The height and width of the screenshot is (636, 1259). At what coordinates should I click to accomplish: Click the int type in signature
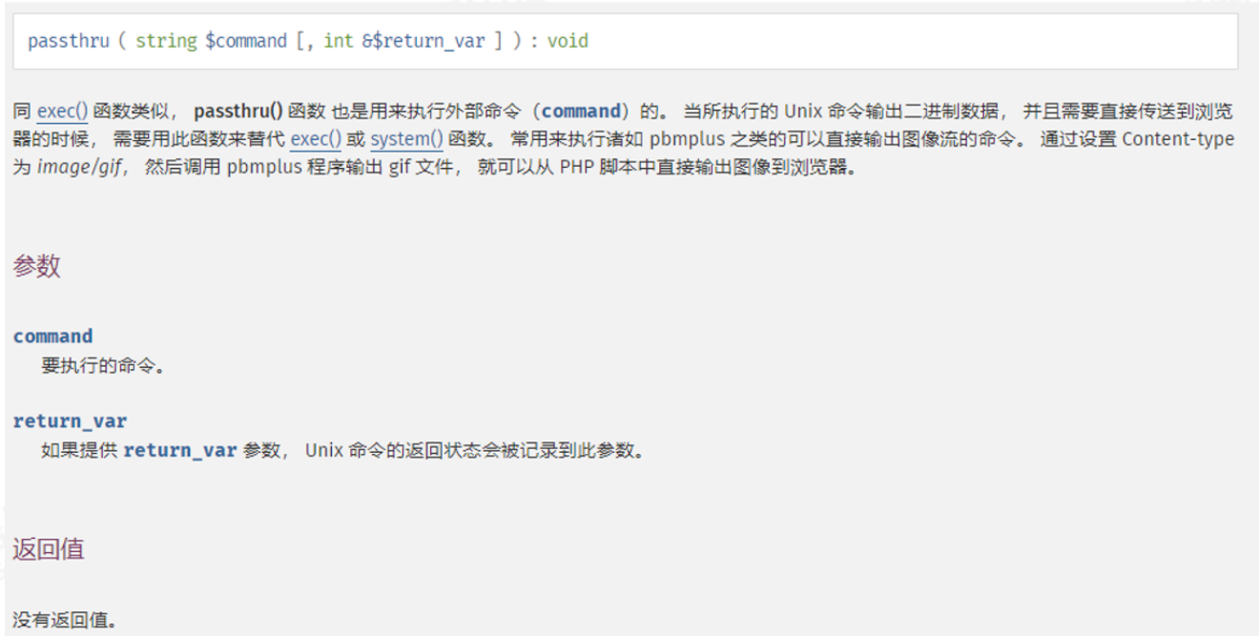coord(338,41)
